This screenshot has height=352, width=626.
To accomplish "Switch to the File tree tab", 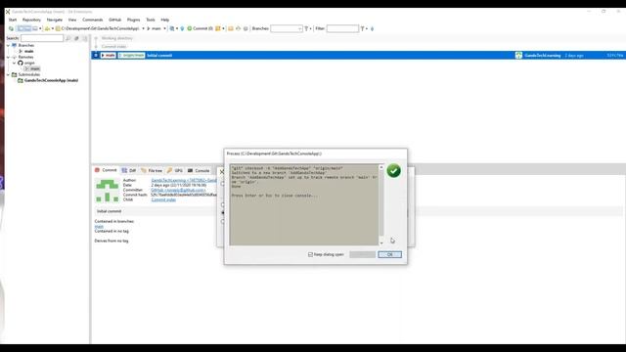I will point(152,170).
